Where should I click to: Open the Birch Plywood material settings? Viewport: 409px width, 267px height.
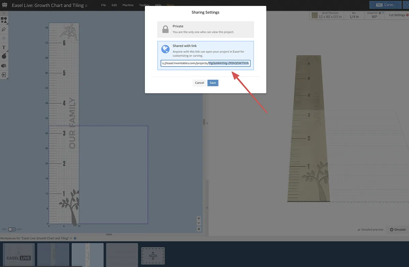[327, 15]
